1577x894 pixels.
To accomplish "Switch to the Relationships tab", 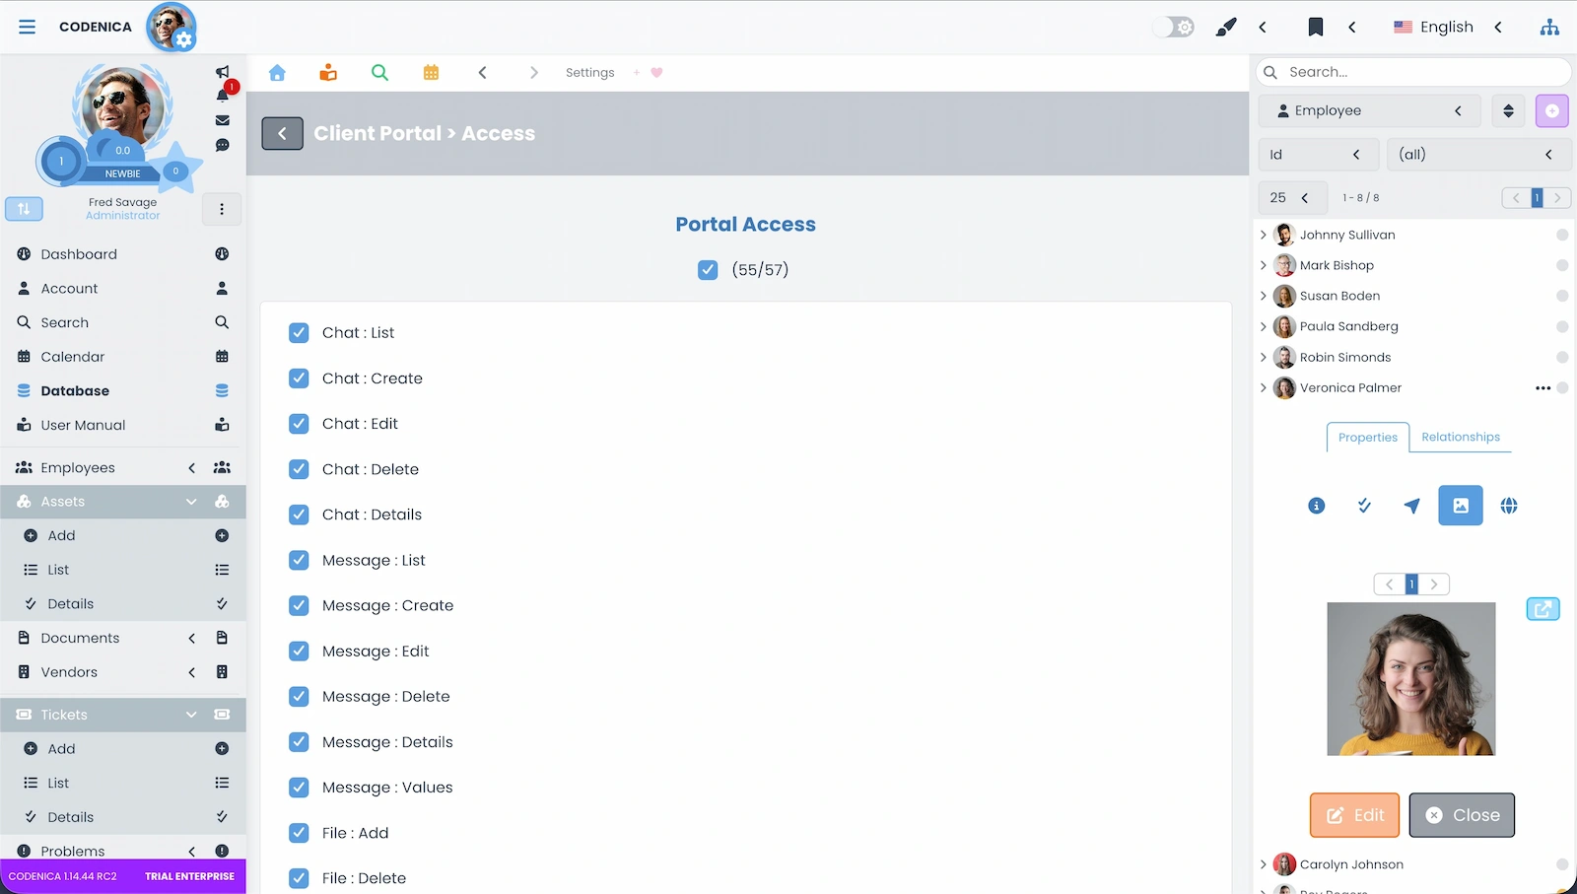I will [x=1461, y=437].
